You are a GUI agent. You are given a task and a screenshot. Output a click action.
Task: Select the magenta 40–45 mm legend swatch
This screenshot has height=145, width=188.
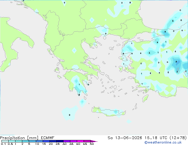(x=80, y=141)
